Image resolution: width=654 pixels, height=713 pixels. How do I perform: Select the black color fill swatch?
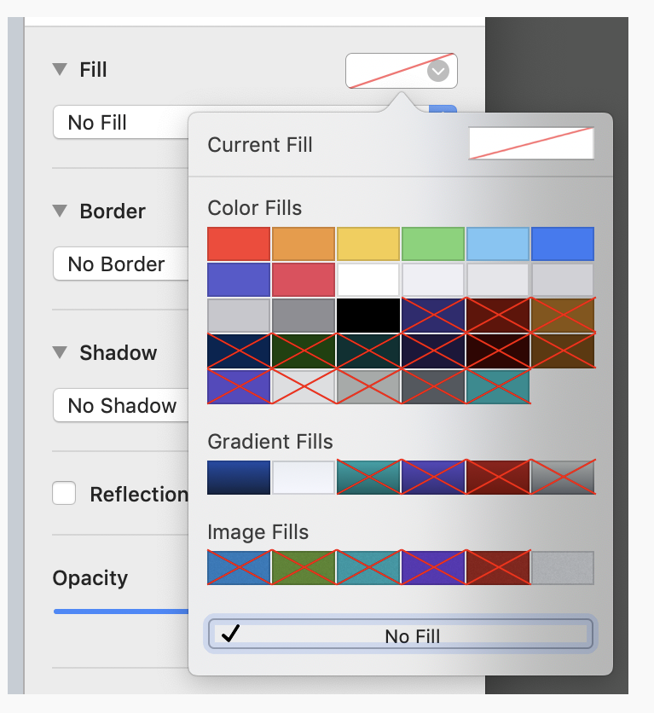point(368,316)
